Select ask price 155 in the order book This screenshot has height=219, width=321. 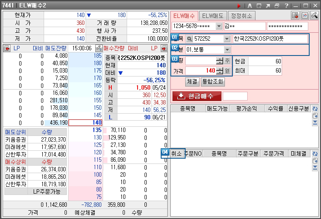[85, 100]
